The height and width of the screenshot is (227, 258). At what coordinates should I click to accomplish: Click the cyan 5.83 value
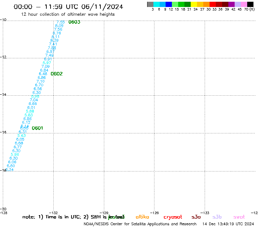coord(29,115)
